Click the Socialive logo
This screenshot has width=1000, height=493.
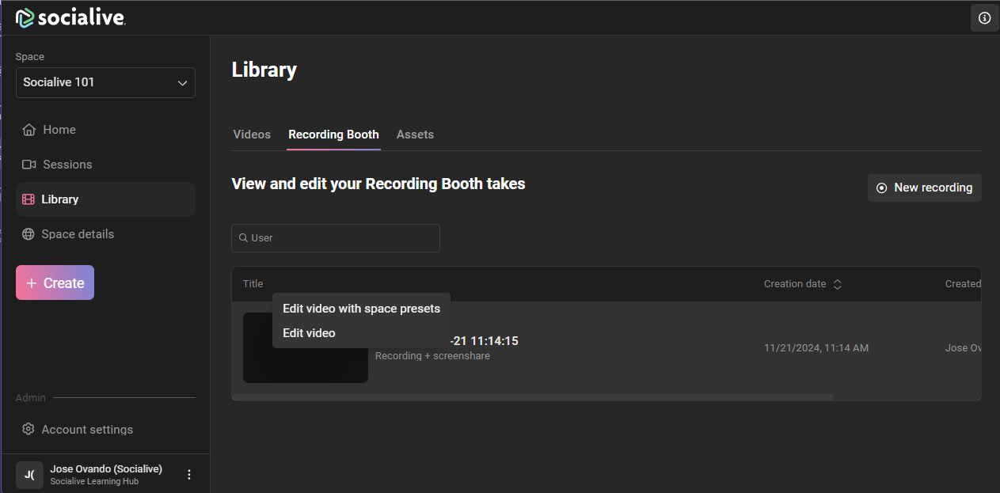click(70, 17)
